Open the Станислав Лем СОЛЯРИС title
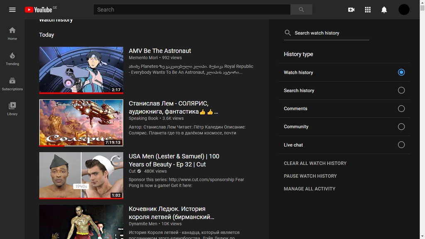 (173, 107)
